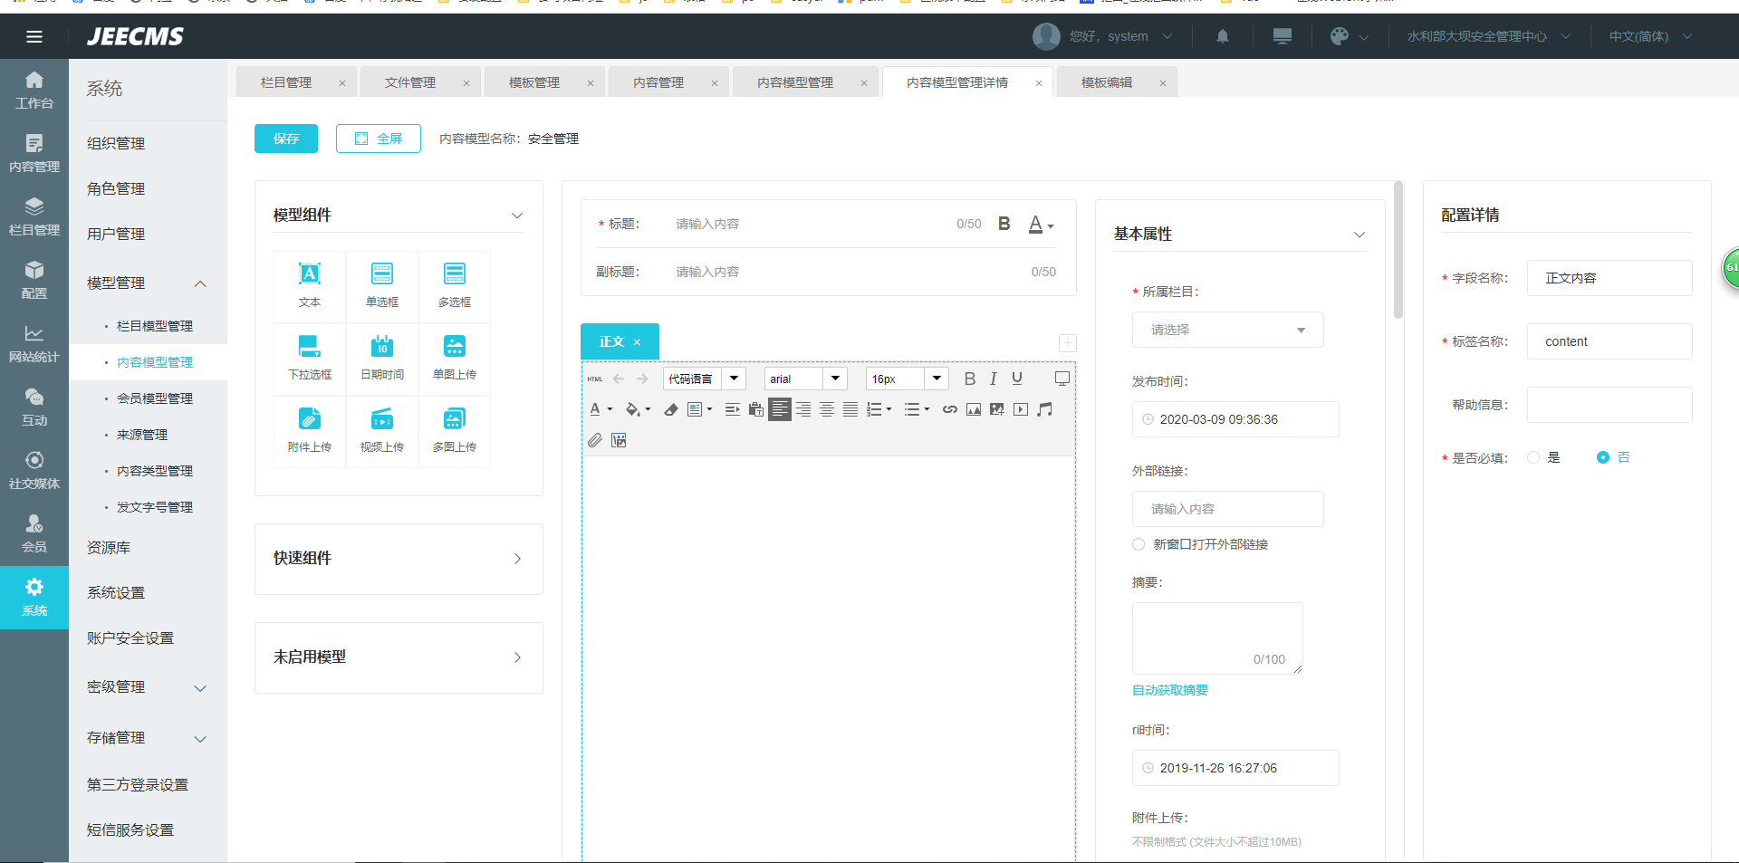Select 是 for 是否必填
Screen dimensions: 1739x863
[x=1533, y=457]
